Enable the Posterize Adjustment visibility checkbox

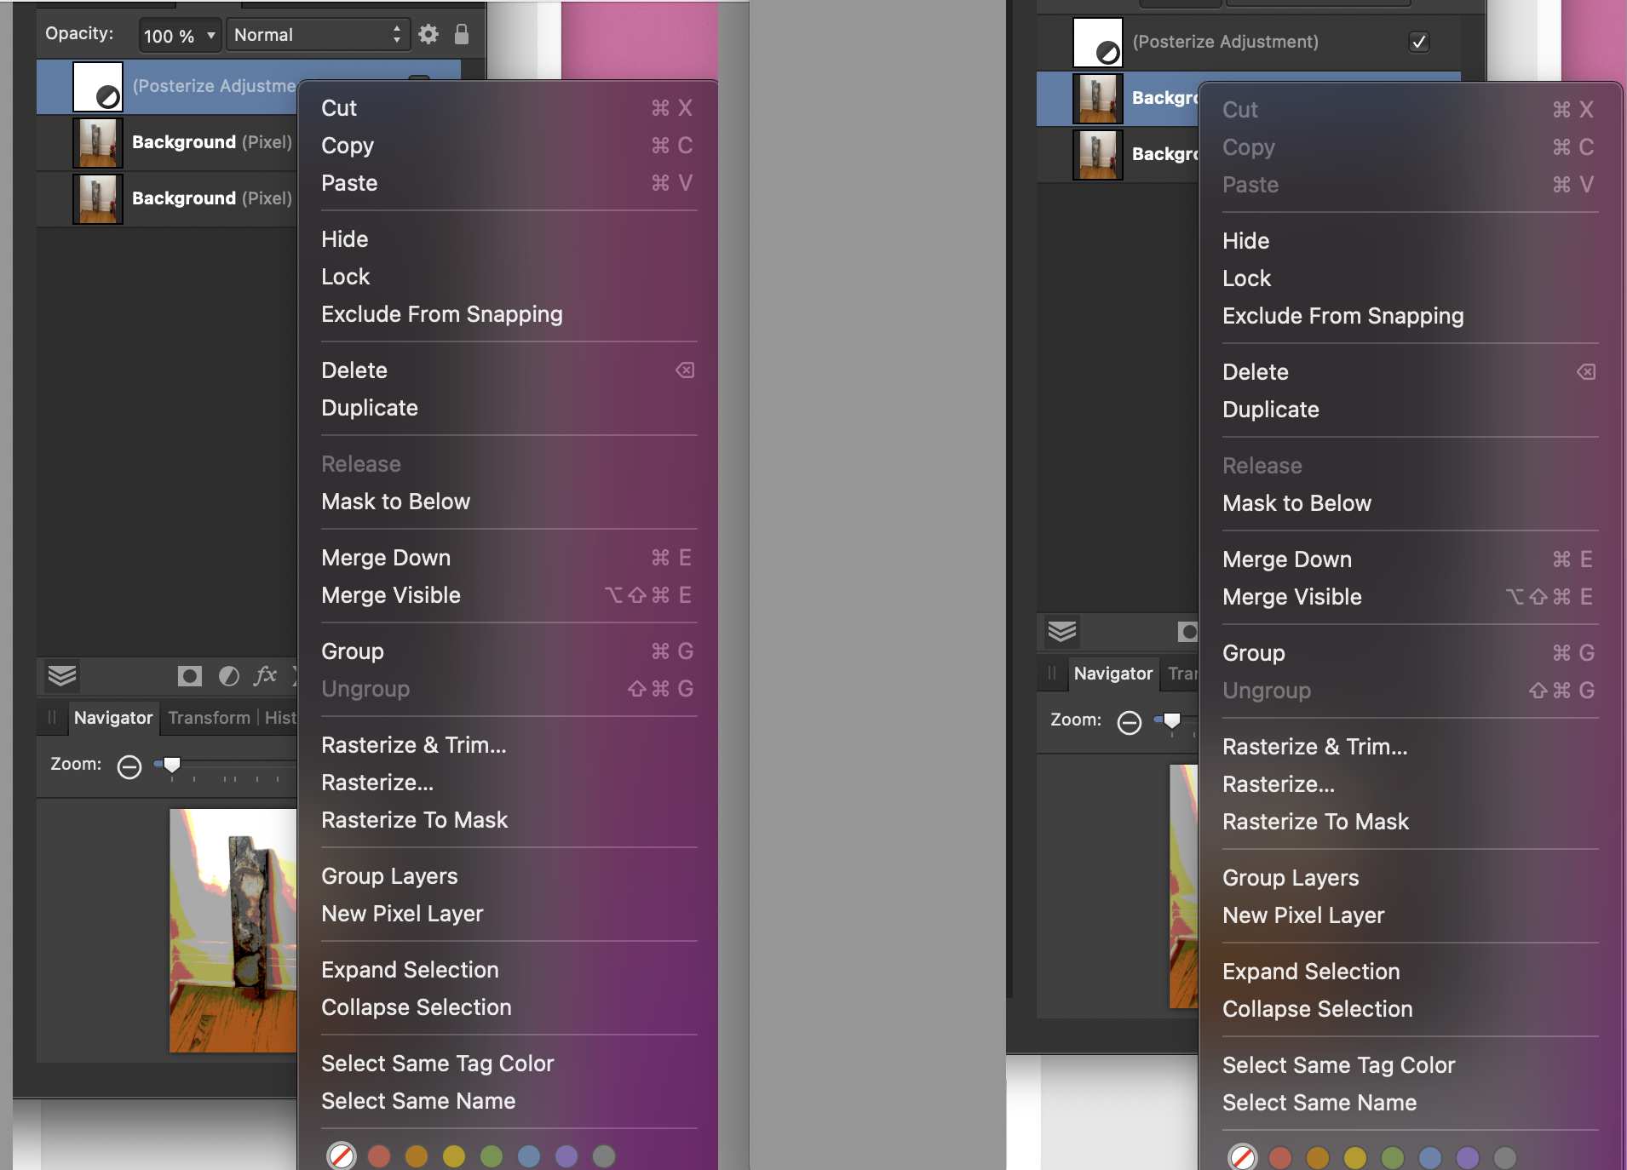pos(1418,42)
